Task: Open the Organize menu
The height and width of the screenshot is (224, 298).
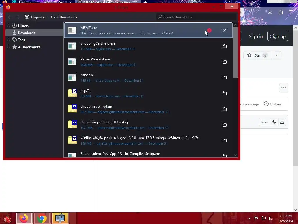Action: (x=36, y=17)
